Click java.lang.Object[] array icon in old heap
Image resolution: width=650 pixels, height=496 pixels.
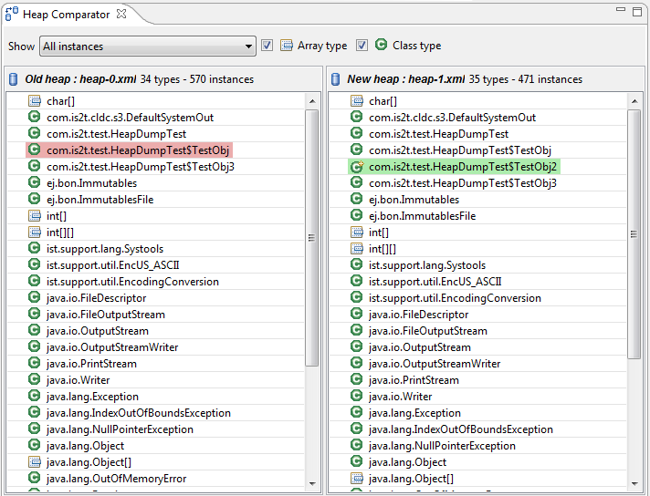[x=35, y=462]
